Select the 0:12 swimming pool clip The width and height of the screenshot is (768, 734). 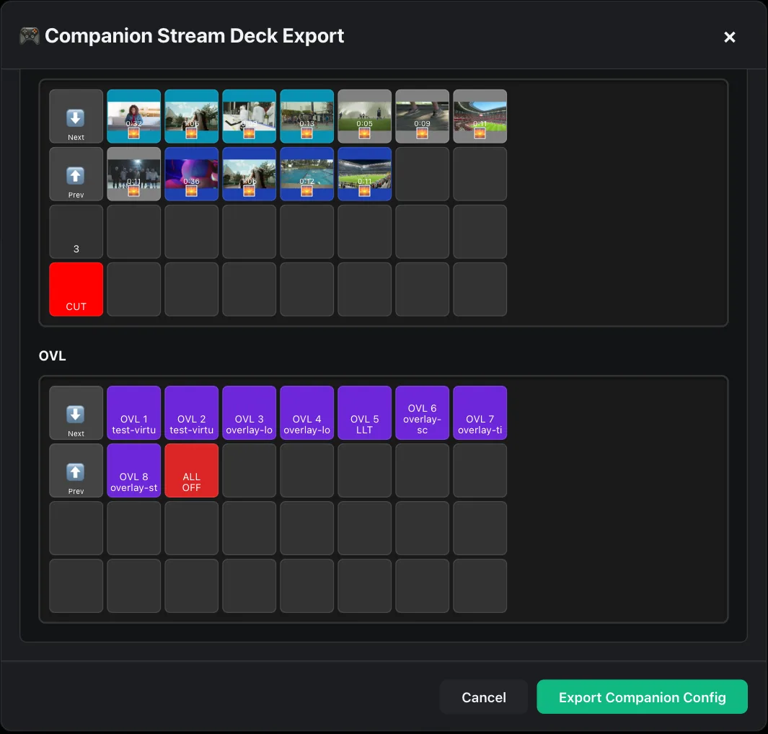(x=307, y=174)
